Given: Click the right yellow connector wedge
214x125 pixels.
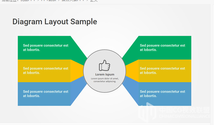Looking at the screenshot, I should pyautogui.click(x=132, y=71).
